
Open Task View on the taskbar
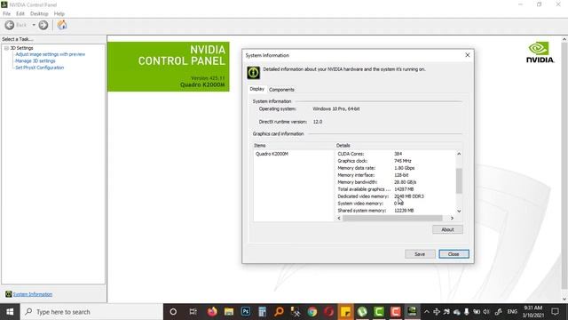pyautogui.click(x=193, y=312)
